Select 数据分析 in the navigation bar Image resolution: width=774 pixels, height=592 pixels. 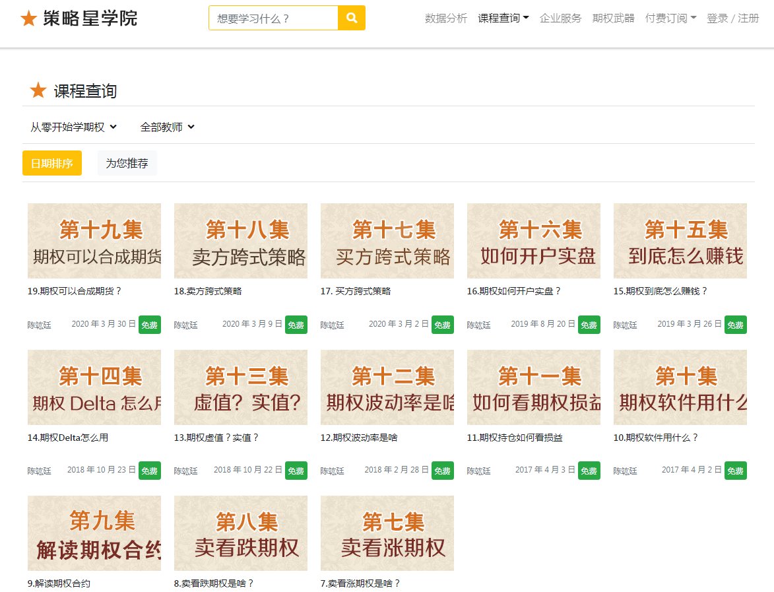point(446,18)
